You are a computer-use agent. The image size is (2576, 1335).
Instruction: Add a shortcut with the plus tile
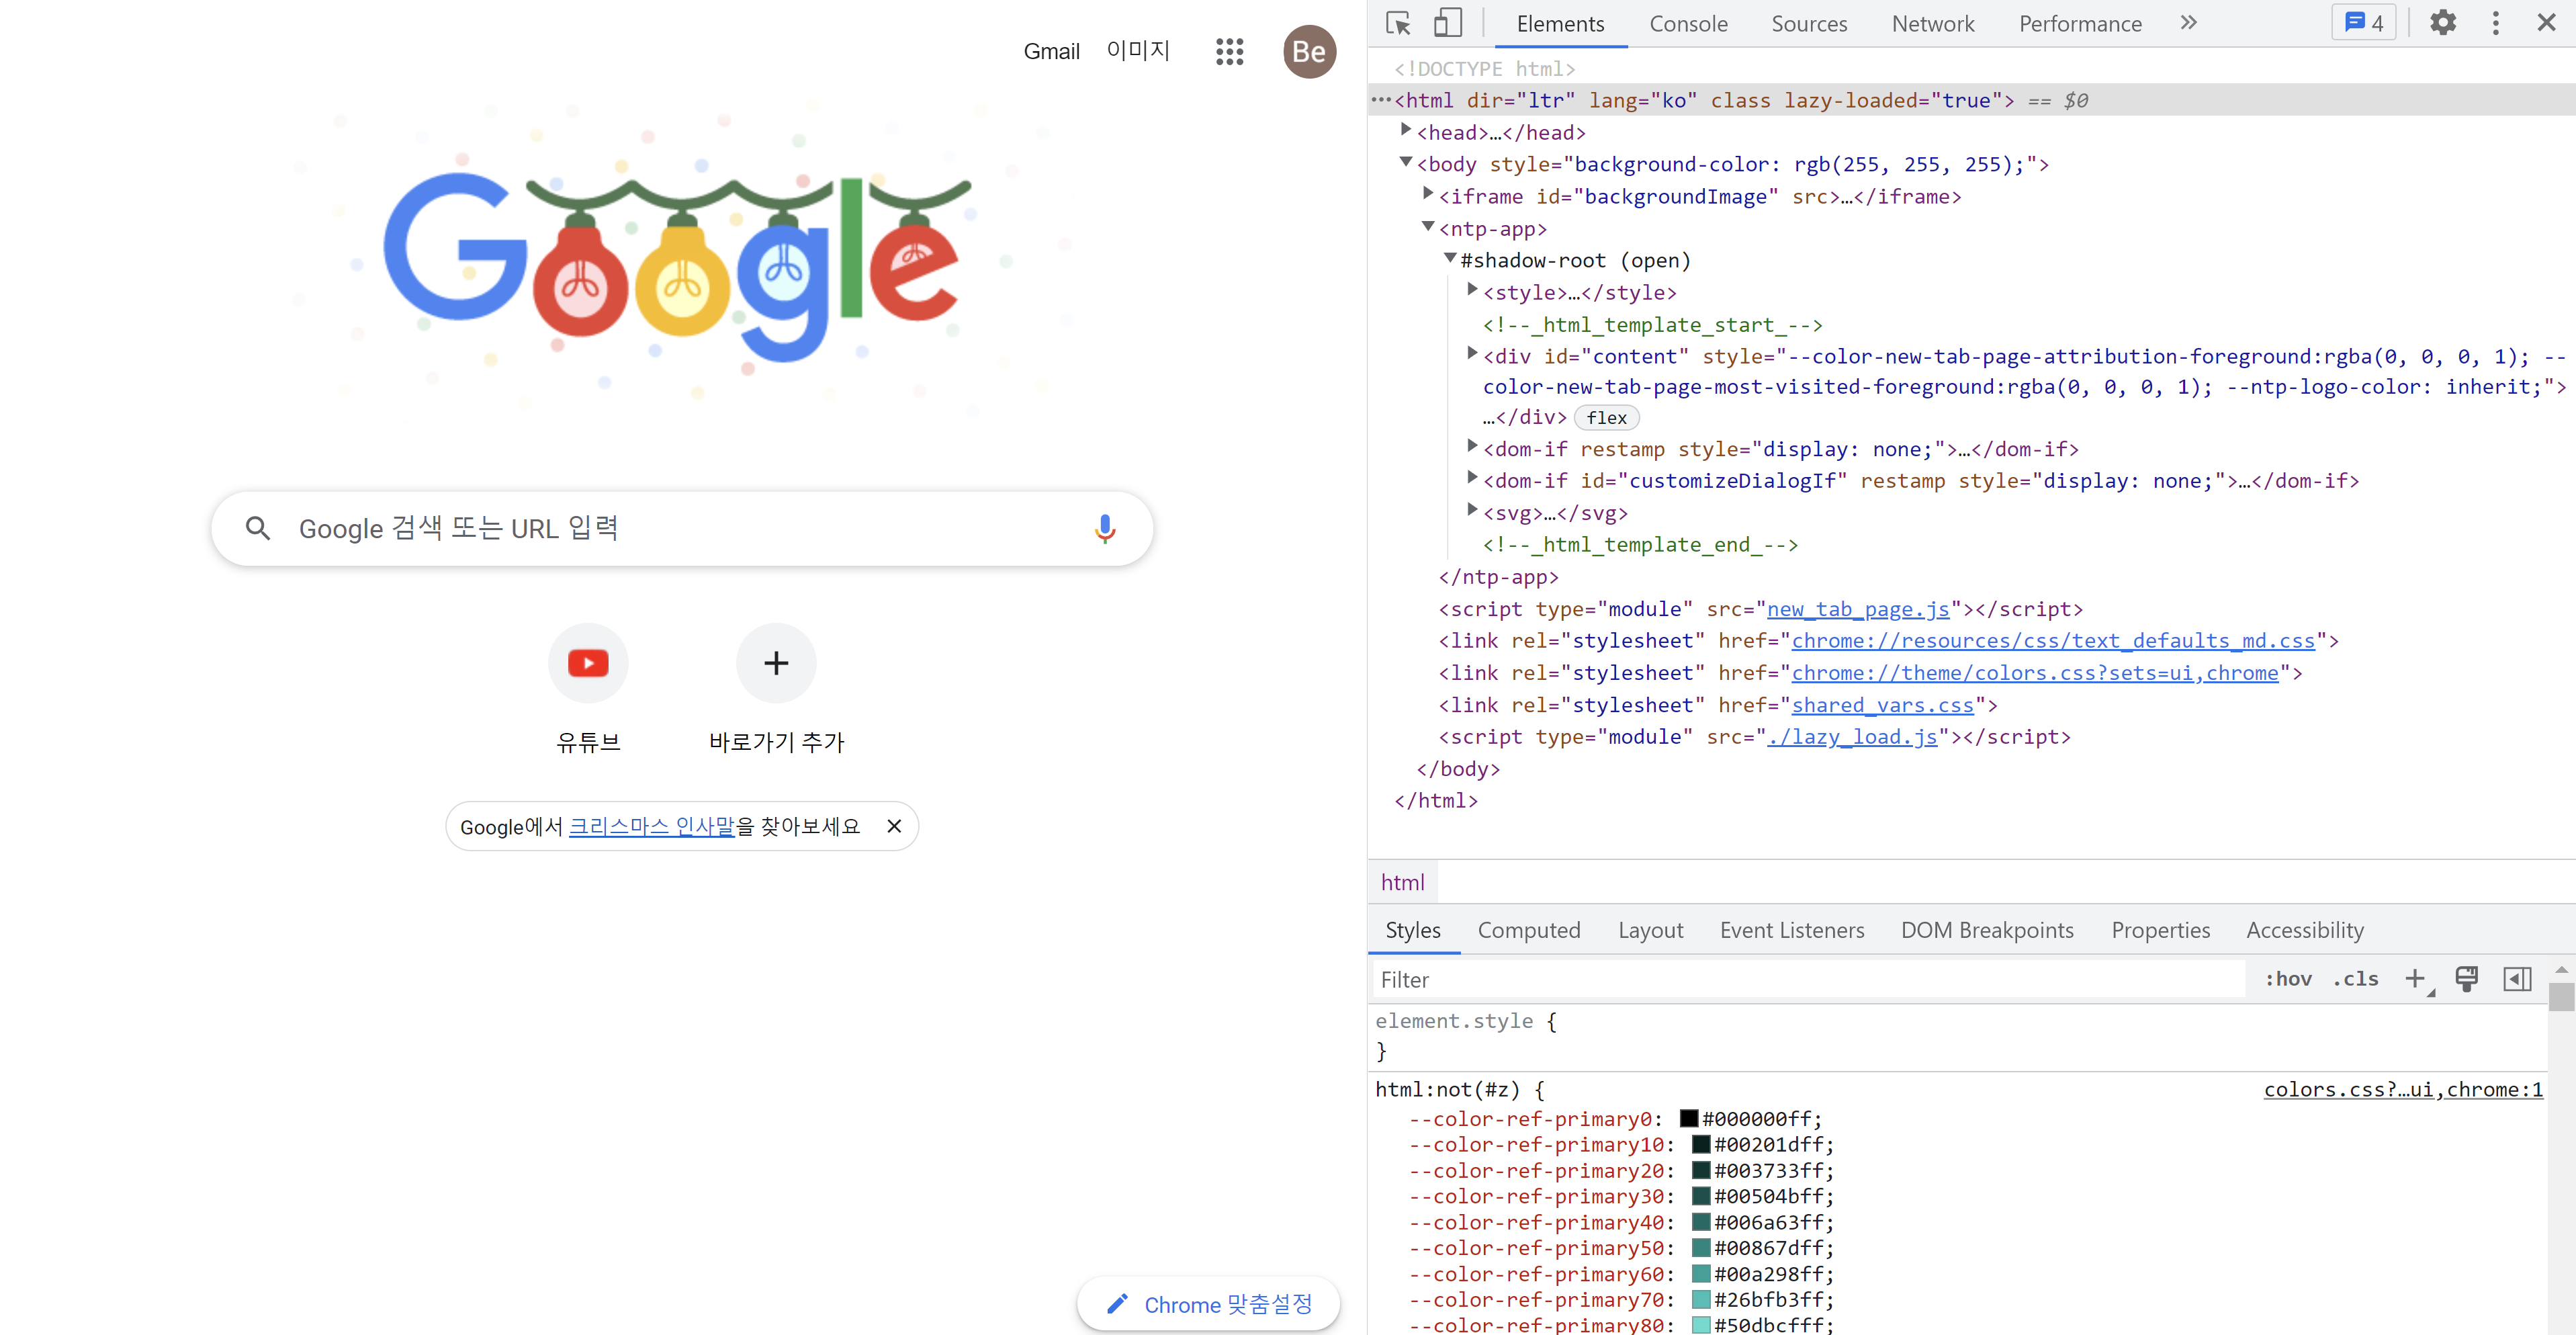click(x=776, y=663)
